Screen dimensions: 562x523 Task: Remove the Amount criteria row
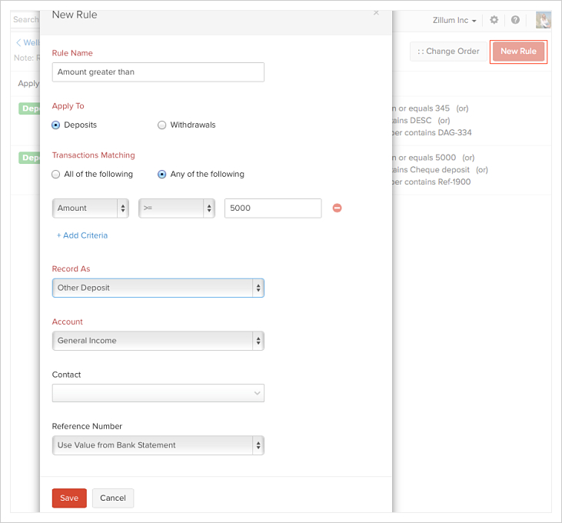pyautogui.click(x=337, y=208)
